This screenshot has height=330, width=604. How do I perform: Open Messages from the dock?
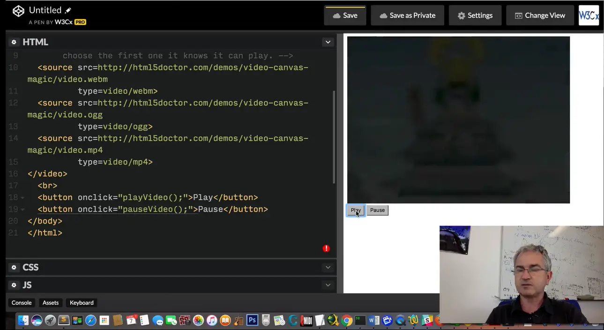158,321
